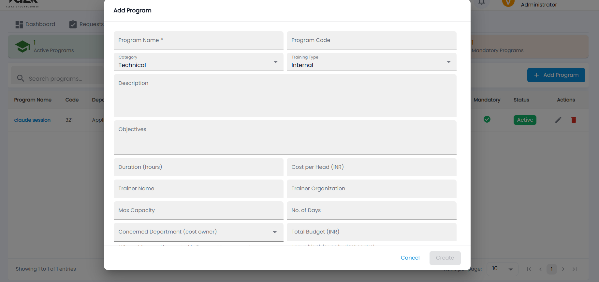The image size is (599, 282).
Task: Click the Program Name input field
Action: (x=198, y=40)
